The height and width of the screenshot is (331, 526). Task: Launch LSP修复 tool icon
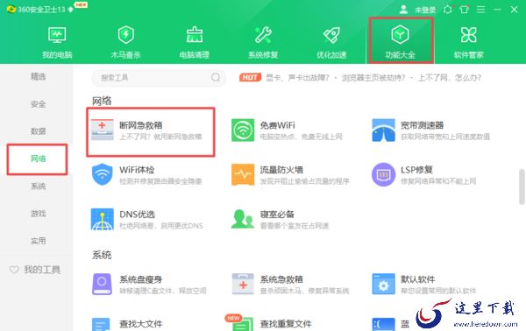[x=383, y=174]
